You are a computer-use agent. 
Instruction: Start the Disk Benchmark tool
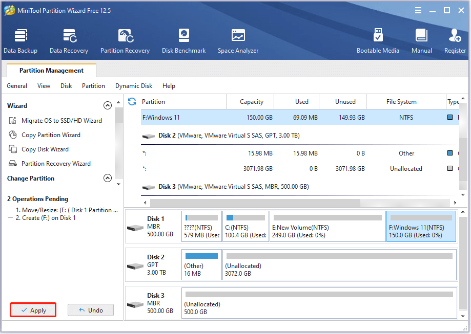[x=183, y=41]
